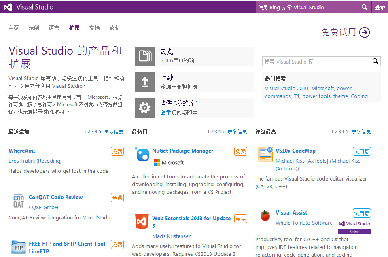
Task: Click the LionFTP folder icon
Action: point(19,247)
